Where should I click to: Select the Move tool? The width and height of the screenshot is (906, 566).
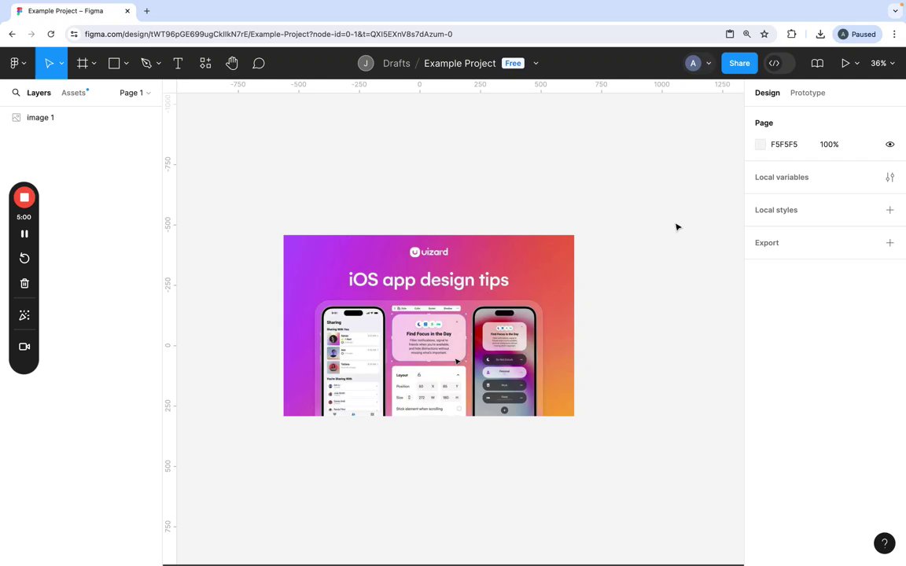[49, 63]
